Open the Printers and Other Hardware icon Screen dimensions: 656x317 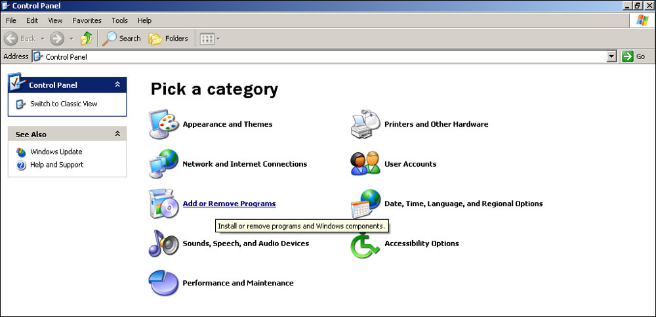pos(365,124)
